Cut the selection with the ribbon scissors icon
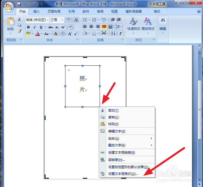 19,19
